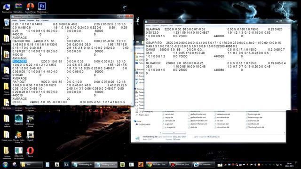Switch to Chrome YouTube taskbar button

[157, 165]
